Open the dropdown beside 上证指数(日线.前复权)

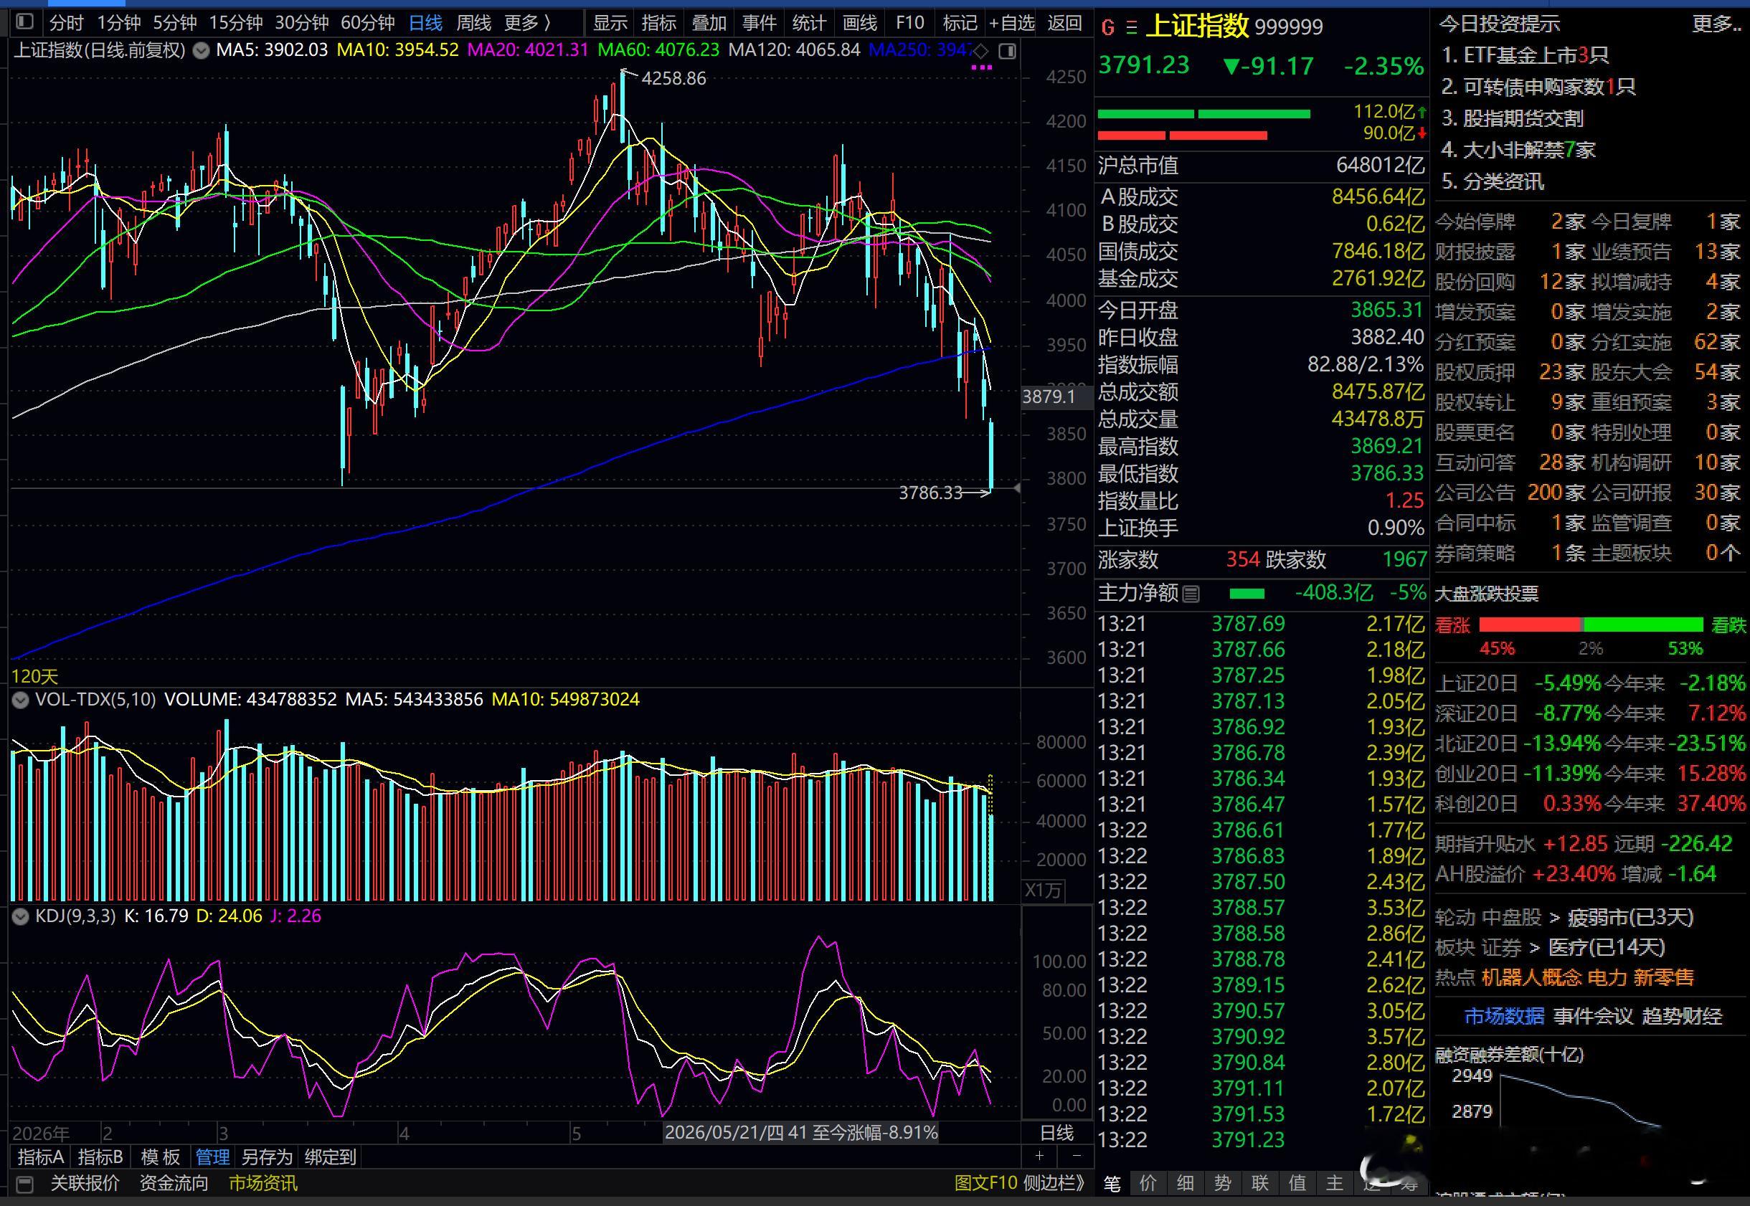(x=201, y=51)
